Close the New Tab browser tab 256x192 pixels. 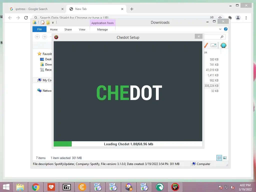(122, 9)
